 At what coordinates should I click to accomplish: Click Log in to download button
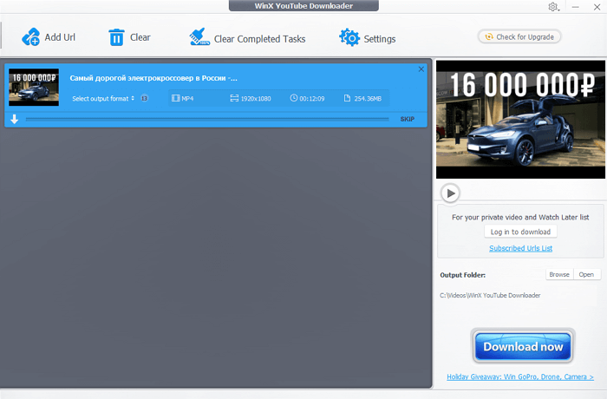[520, 232]
